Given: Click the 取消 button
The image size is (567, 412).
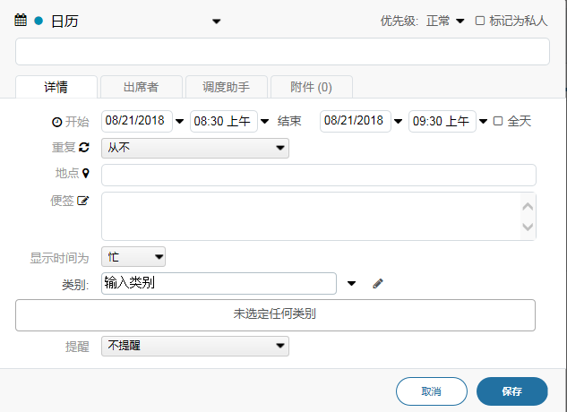Looking at the screenshot, I should 431,391.
